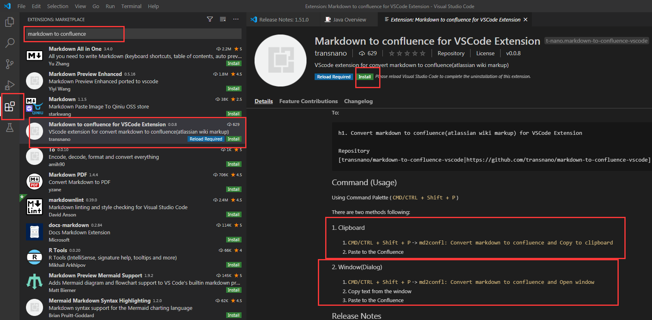The width and height of the screenshot is (652, 320).
Task: Install Markdown PDF extension
Action: (233, 189)
